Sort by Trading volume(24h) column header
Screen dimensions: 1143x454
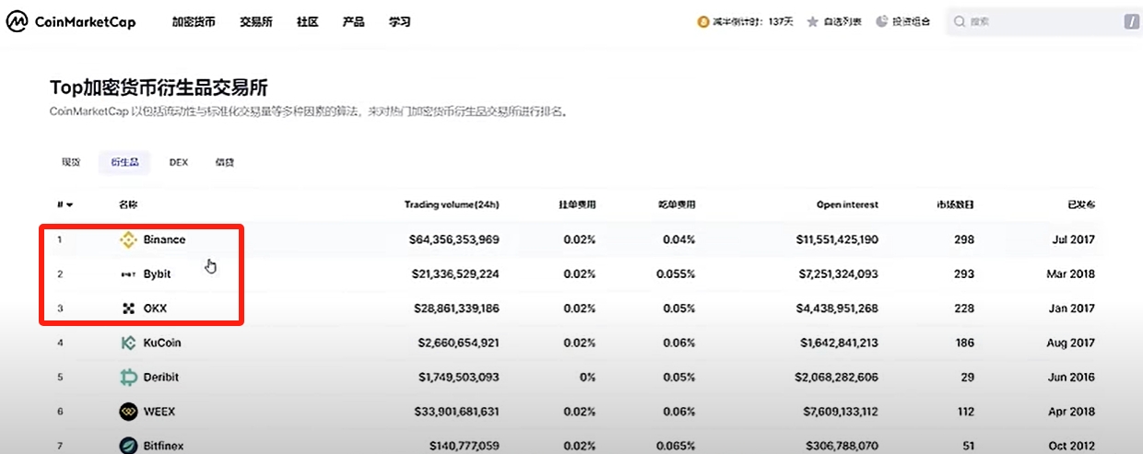[x=452, y=204]
